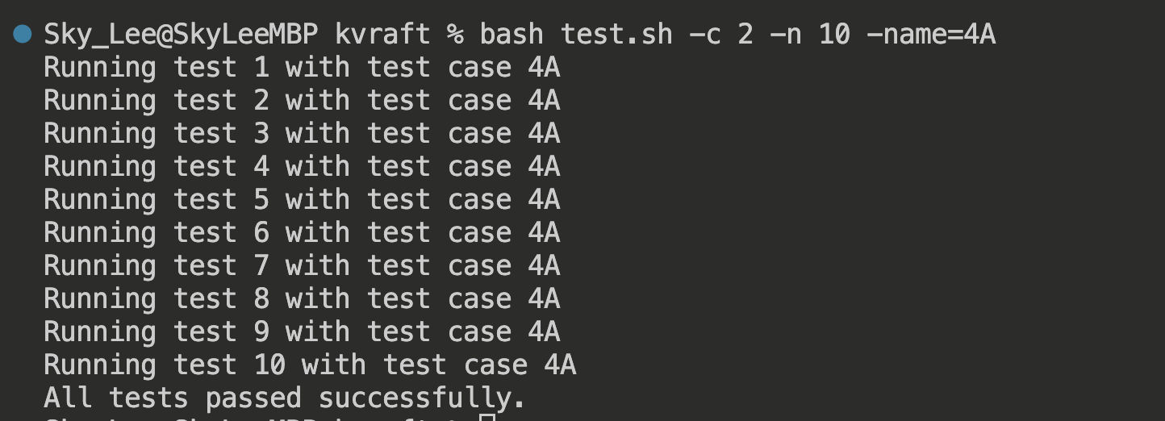Click the "Running test 8" output line
1165x421 pixels.
click(302, 299)
